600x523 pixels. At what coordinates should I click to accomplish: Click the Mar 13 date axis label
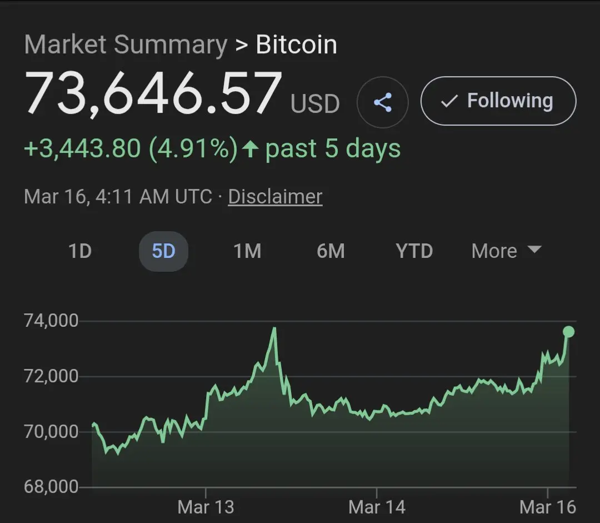point(206,507)
